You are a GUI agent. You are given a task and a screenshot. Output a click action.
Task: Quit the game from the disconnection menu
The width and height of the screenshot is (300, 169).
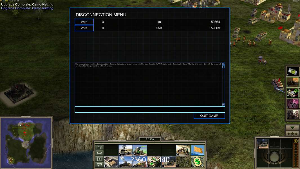click(209, 116)
